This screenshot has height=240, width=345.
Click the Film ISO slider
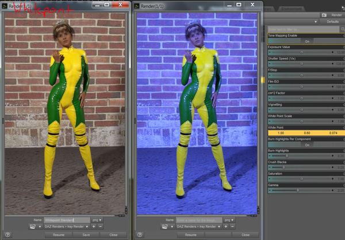[x=301, y=87]
